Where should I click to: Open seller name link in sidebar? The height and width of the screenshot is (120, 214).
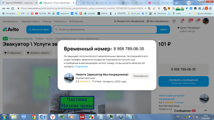tap(172, 97)
